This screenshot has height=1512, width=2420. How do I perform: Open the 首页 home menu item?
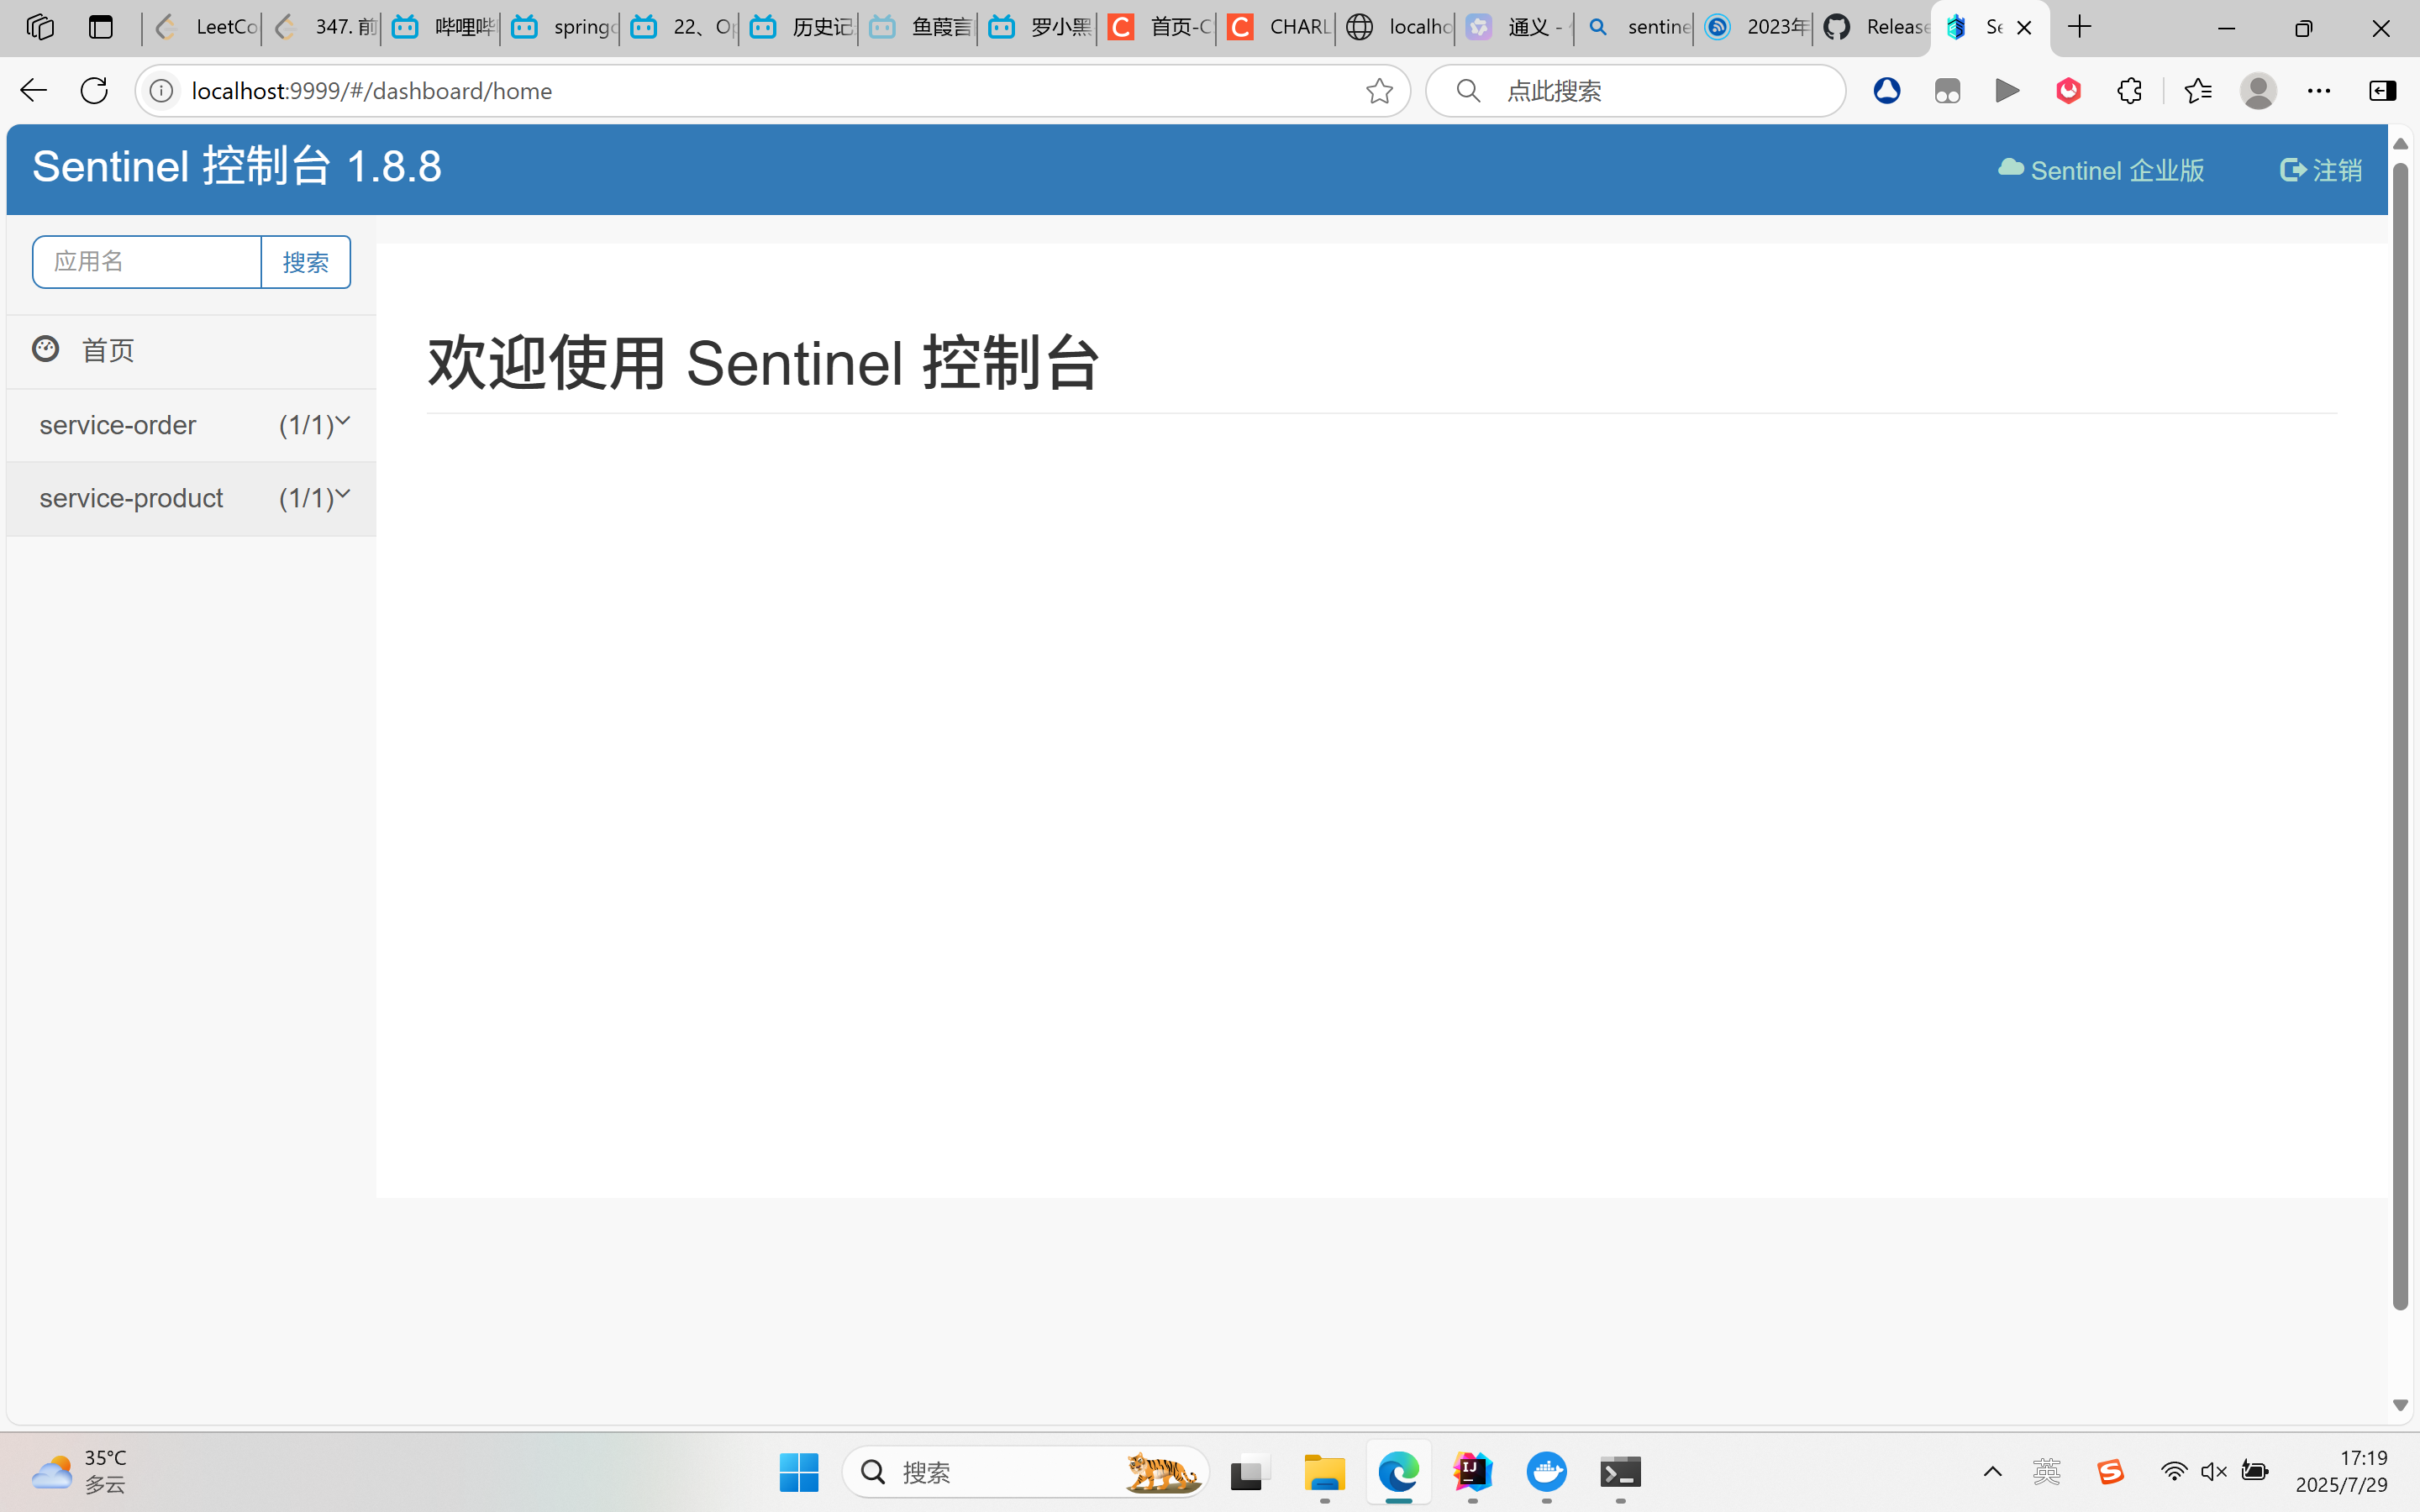click(191, 351)
